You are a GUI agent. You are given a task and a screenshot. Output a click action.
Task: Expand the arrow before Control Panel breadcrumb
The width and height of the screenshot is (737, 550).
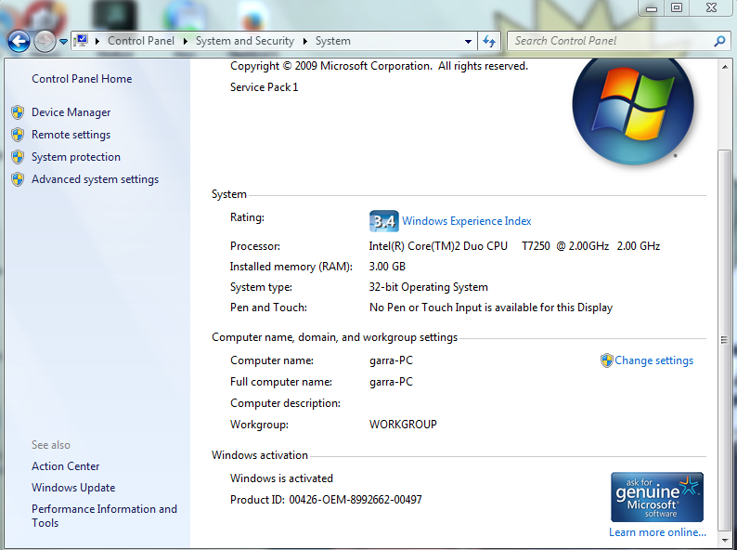click(x=97, y=42)
